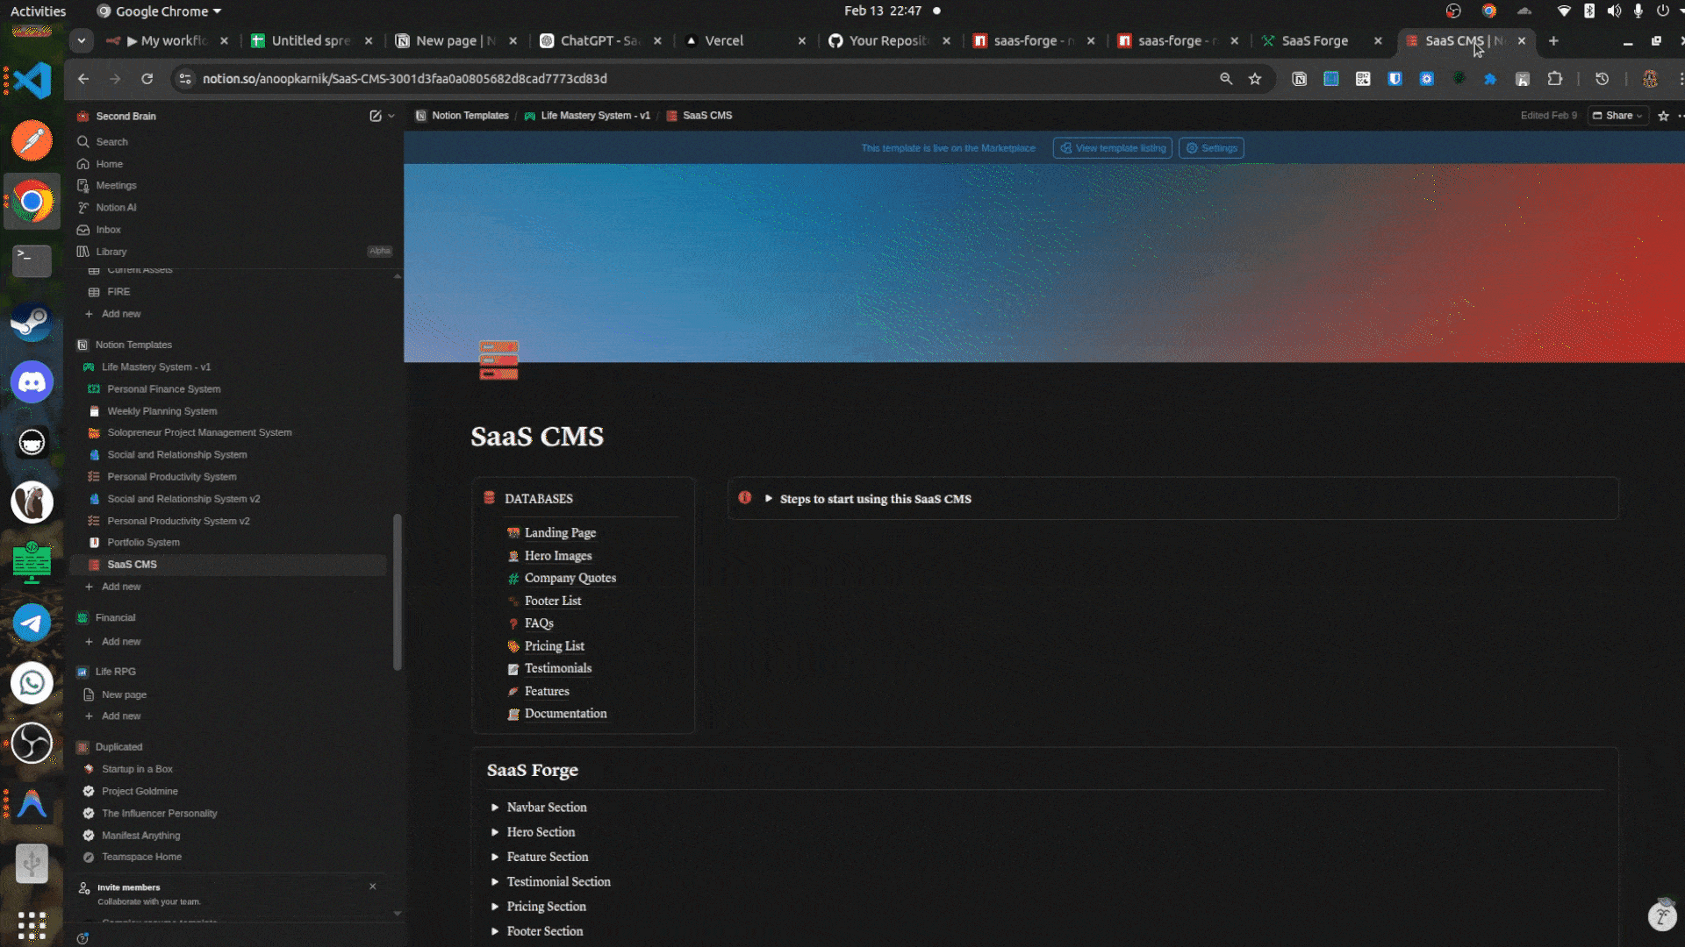Click the reload icon in Chrome's toolbar
This screenshot has width=1685, height=947.
pyautogui.click(x=147, y=79)
